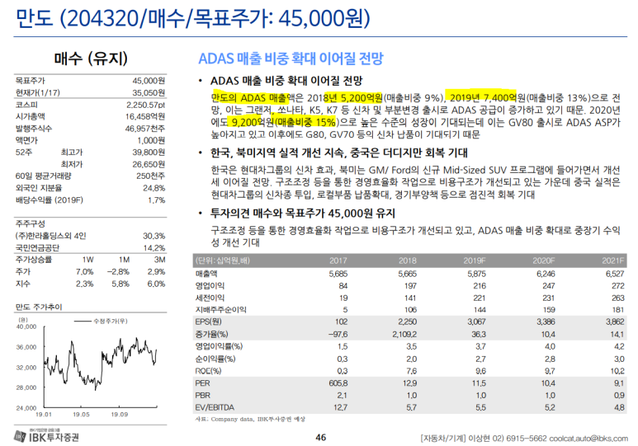Click the PBR row label
Screen dimensions: 638x446
[202, 395]
